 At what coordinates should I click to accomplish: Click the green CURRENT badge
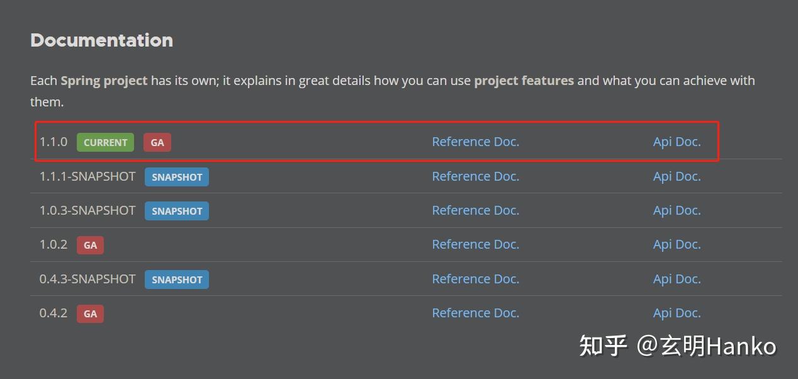point(105,142)
